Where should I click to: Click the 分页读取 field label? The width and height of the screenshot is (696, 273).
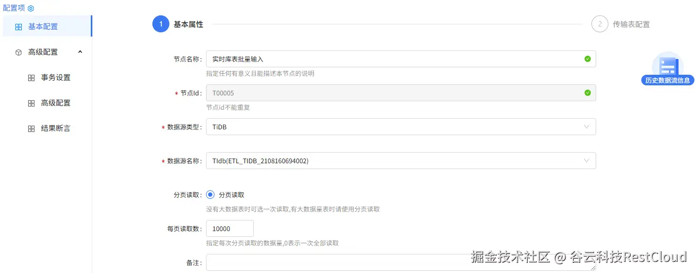pyautogui.click(x=187, y=195)
